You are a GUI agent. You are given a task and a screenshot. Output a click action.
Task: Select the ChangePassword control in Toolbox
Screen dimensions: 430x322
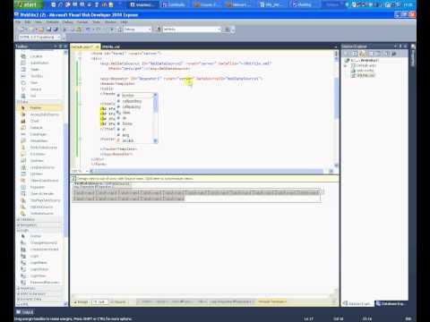pos(44,242)
